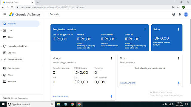Open Situs card three-dot menu
The height and width of the screenshot is (107, 191).
coord(178,59)
